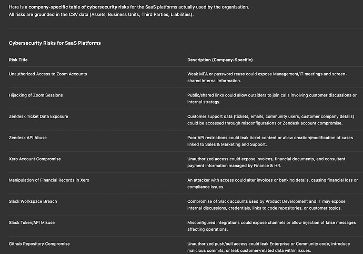The width and height of the screenshot is (363, 254).
Task: Select the 'Github Repository Compromise' risk title
Action: click(x=39, y=244)
